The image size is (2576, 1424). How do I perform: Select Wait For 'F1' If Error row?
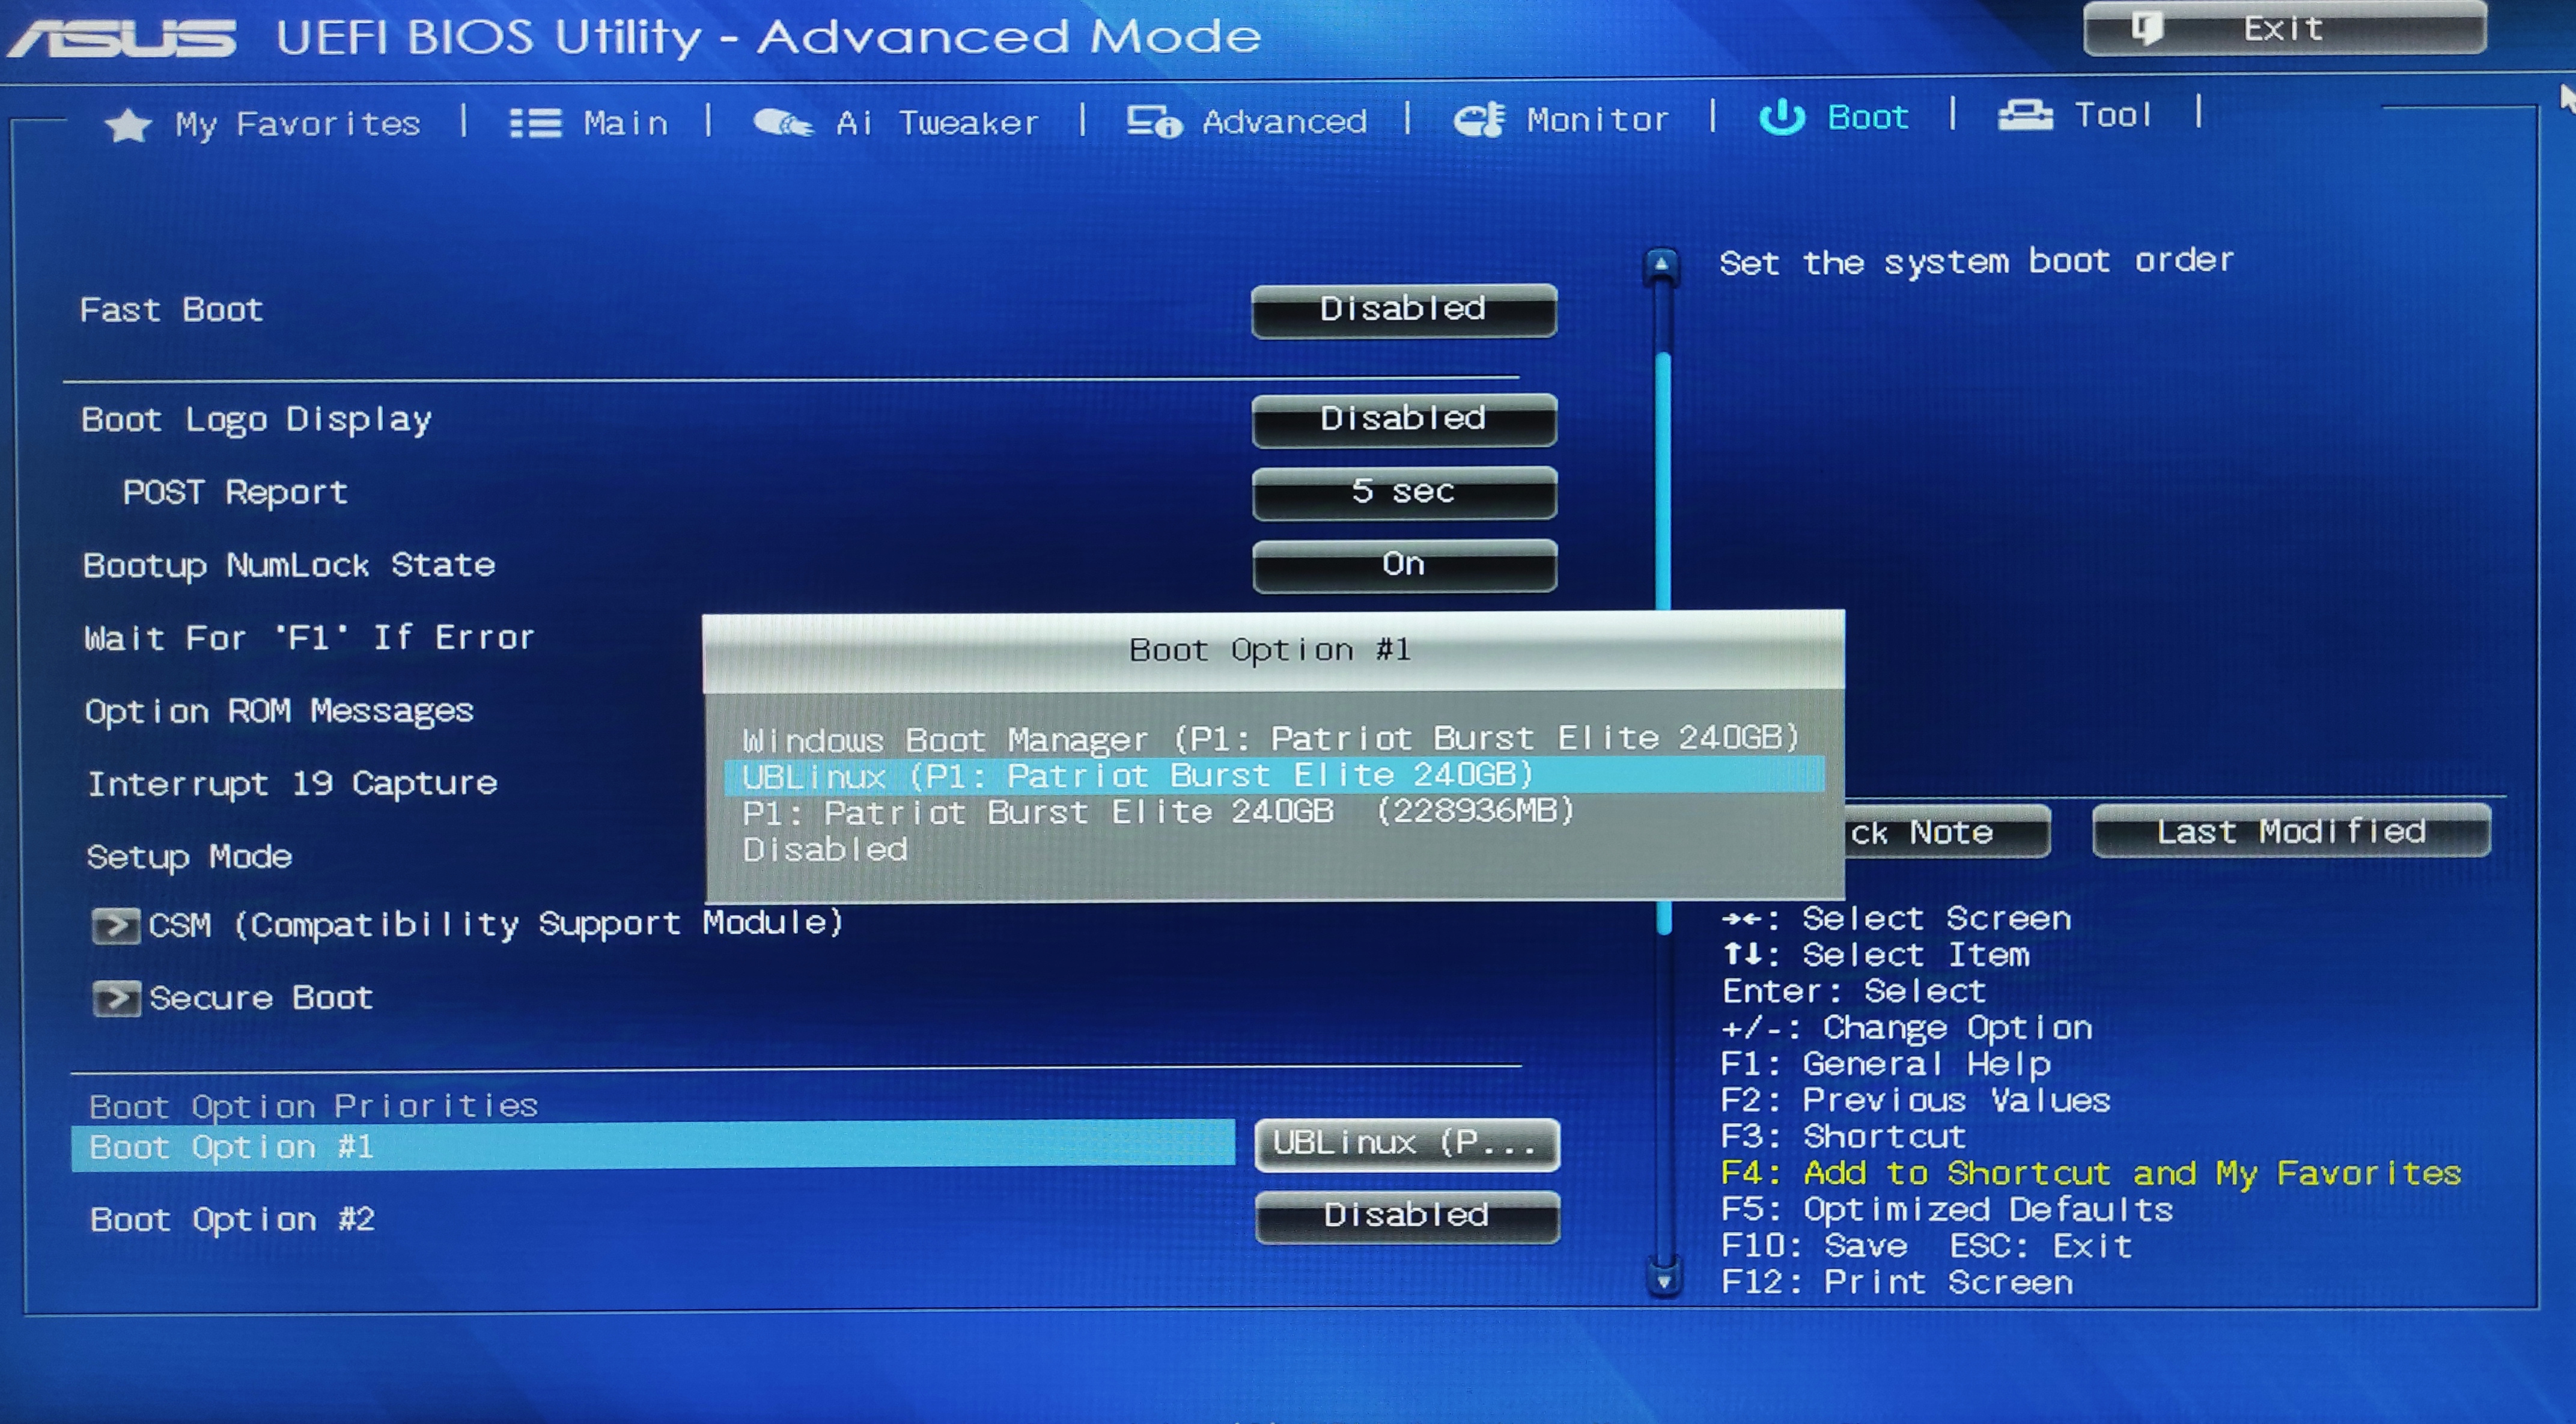pyautogui.click(x=310, y=637)
